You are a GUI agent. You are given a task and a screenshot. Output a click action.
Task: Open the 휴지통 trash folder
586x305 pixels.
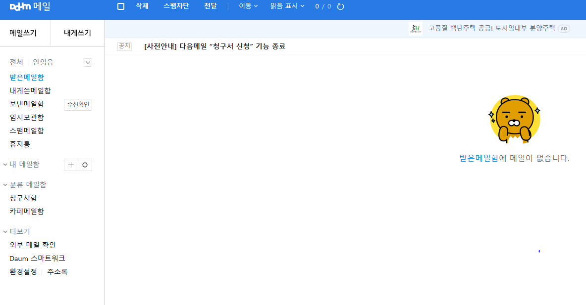pos(20,144)
